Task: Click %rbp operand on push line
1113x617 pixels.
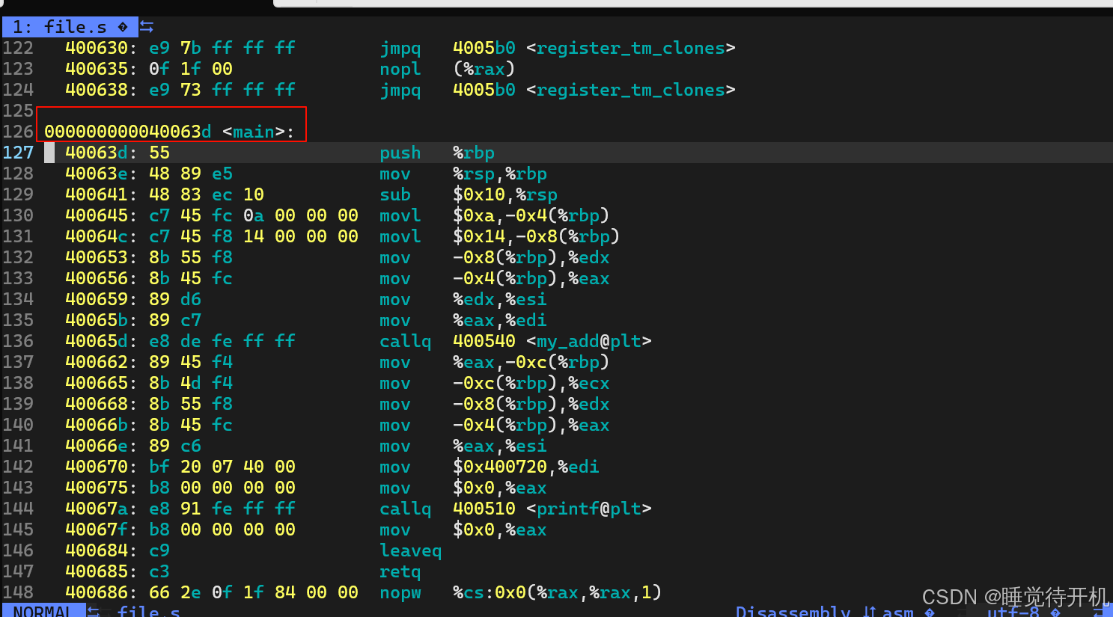Action: (x=474, y=153)
